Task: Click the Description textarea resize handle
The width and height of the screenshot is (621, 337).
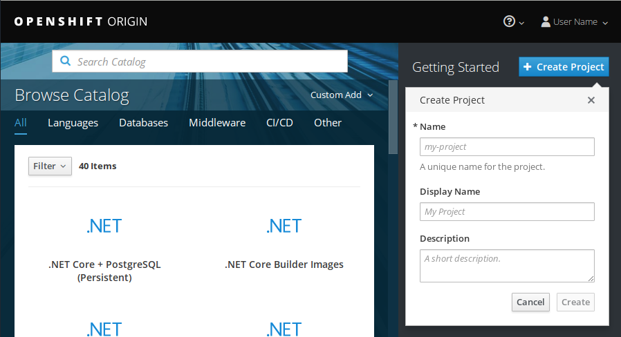Action: [x=591, y=278]
